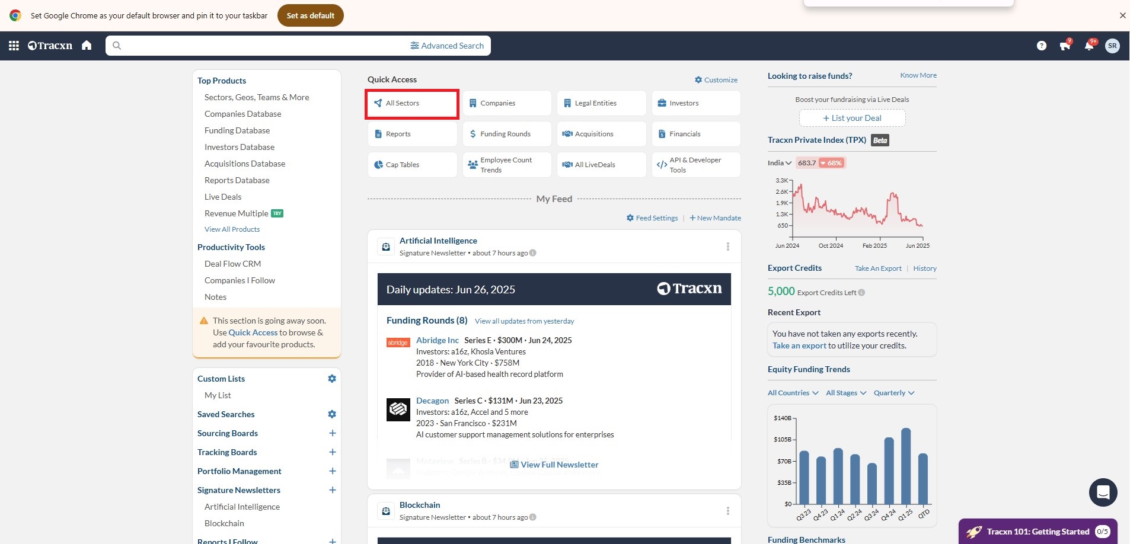The height and width of the screenshot is (544, 1130).
Task: Open the help question mark icon
Action: 1041,46
